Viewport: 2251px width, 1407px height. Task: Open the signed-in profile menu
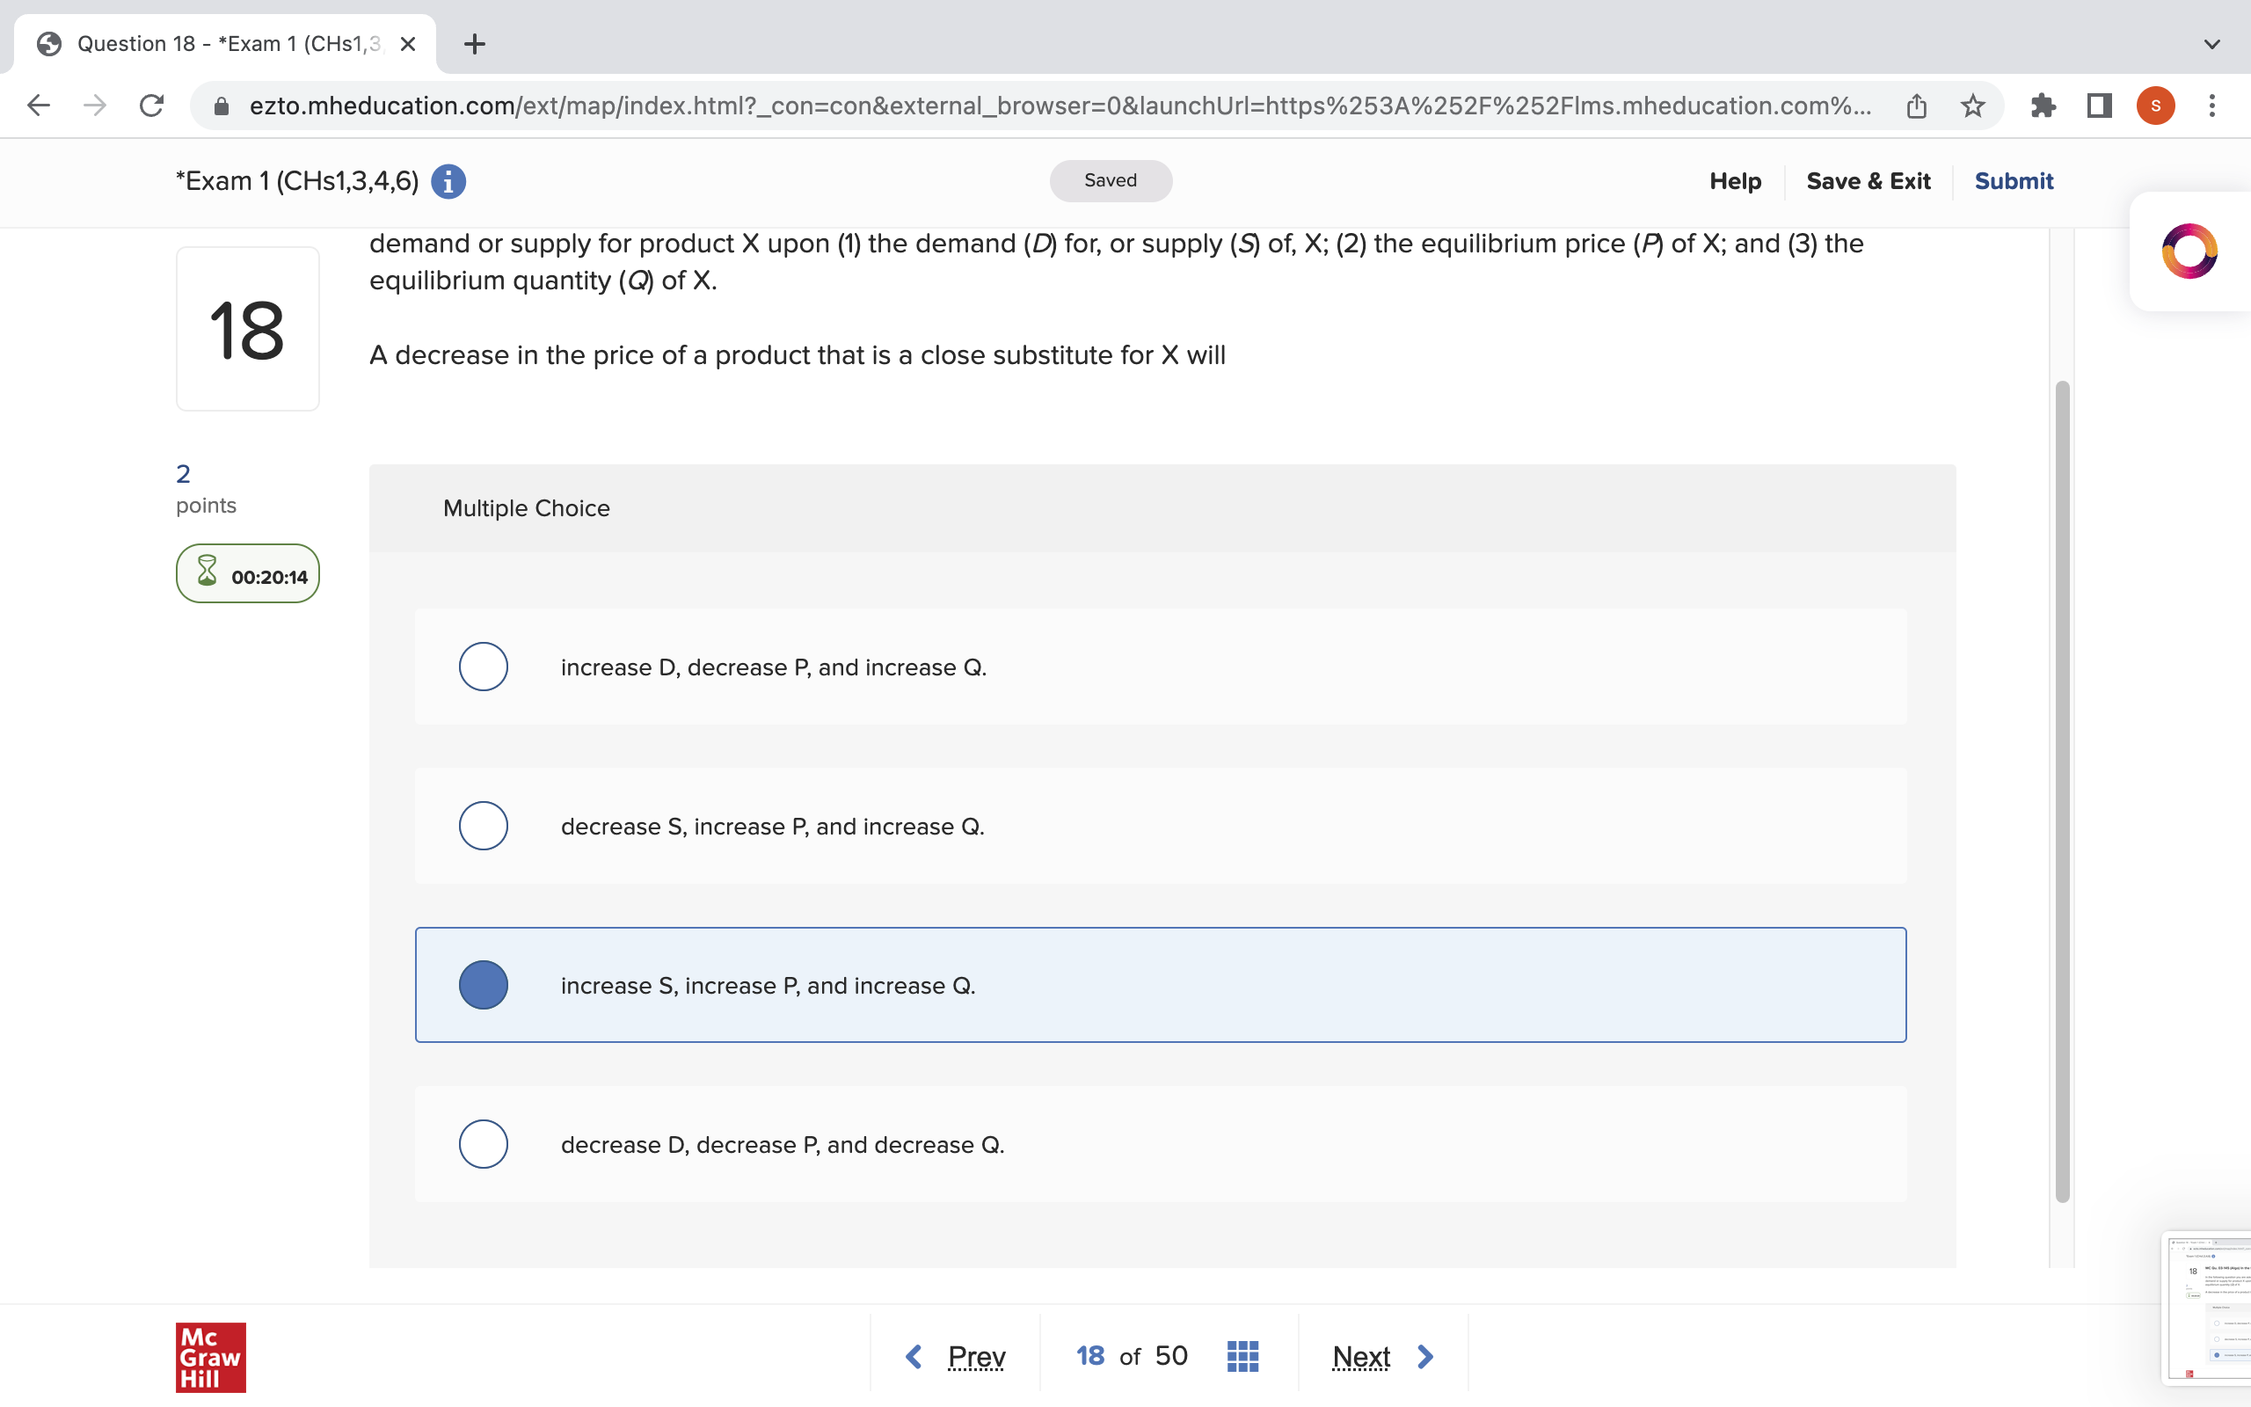[x=2155, y=106]
